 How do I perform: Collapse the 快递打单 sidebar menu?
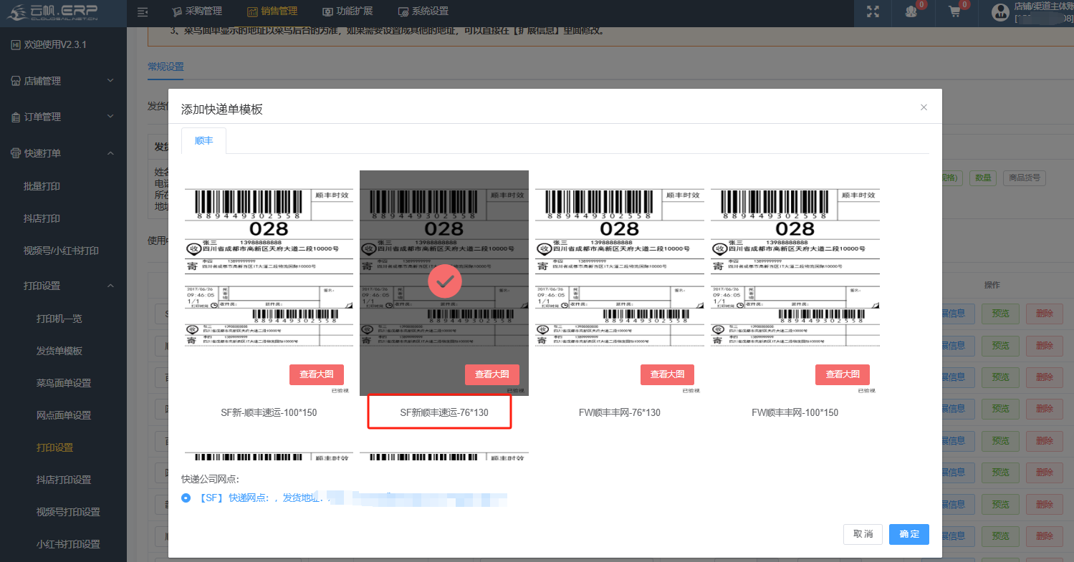pos(63,153)
